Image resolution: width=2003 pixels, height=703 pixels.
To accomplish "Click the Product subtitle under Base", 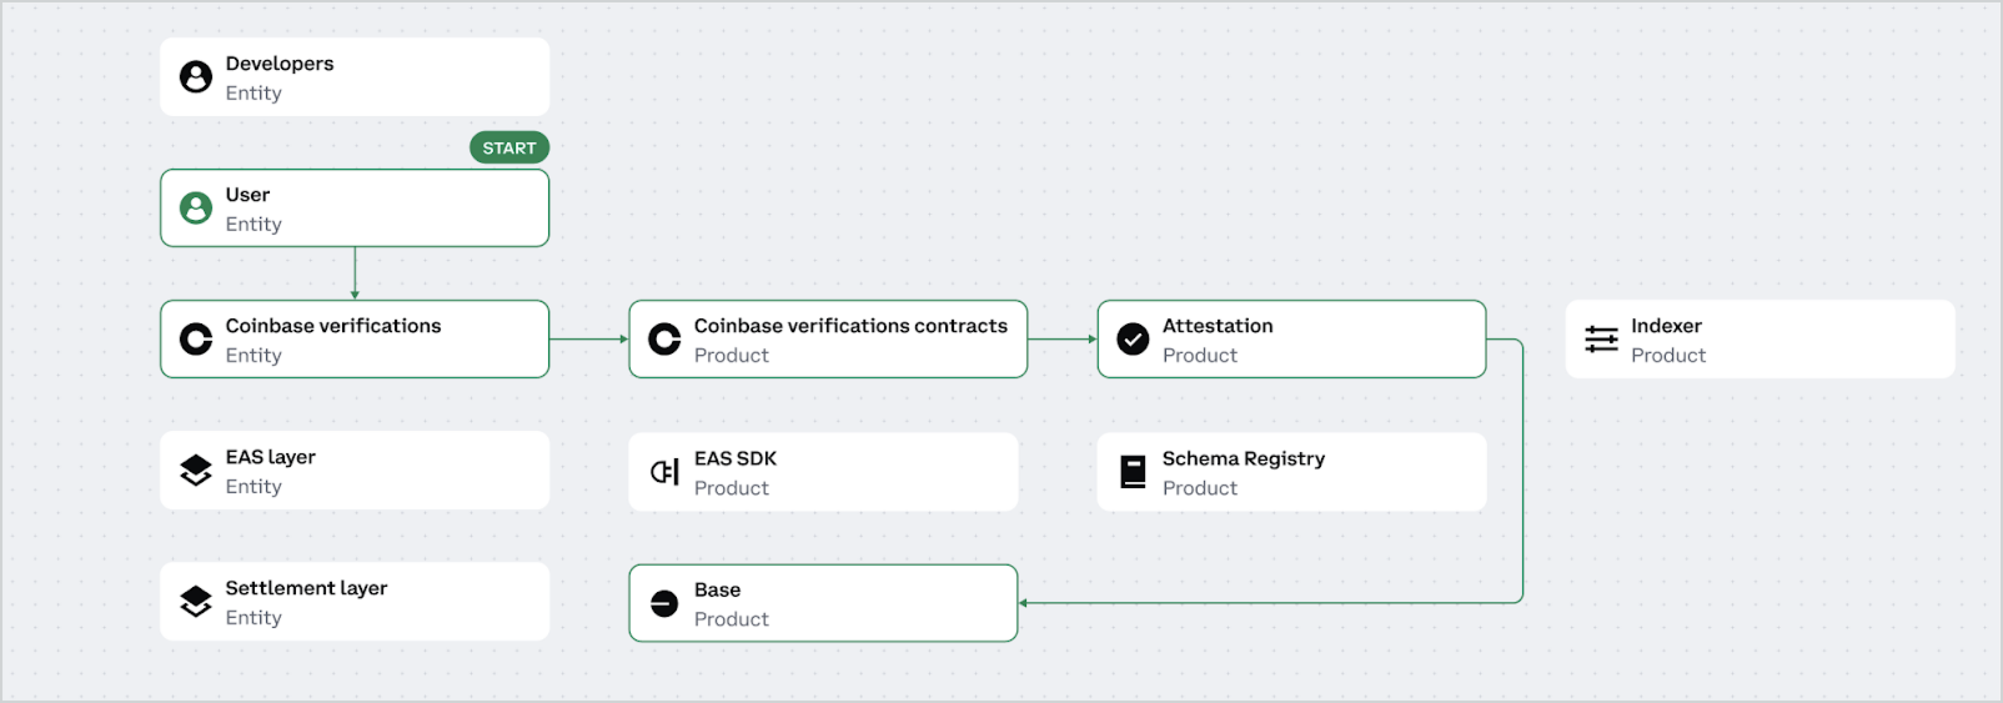I will click(732, 620).
